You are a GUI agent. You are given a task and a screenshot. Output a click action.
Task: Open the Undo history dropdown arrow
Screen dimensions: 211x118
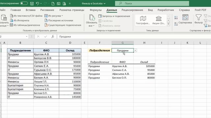pyautogui.click(x=41, y=4)
